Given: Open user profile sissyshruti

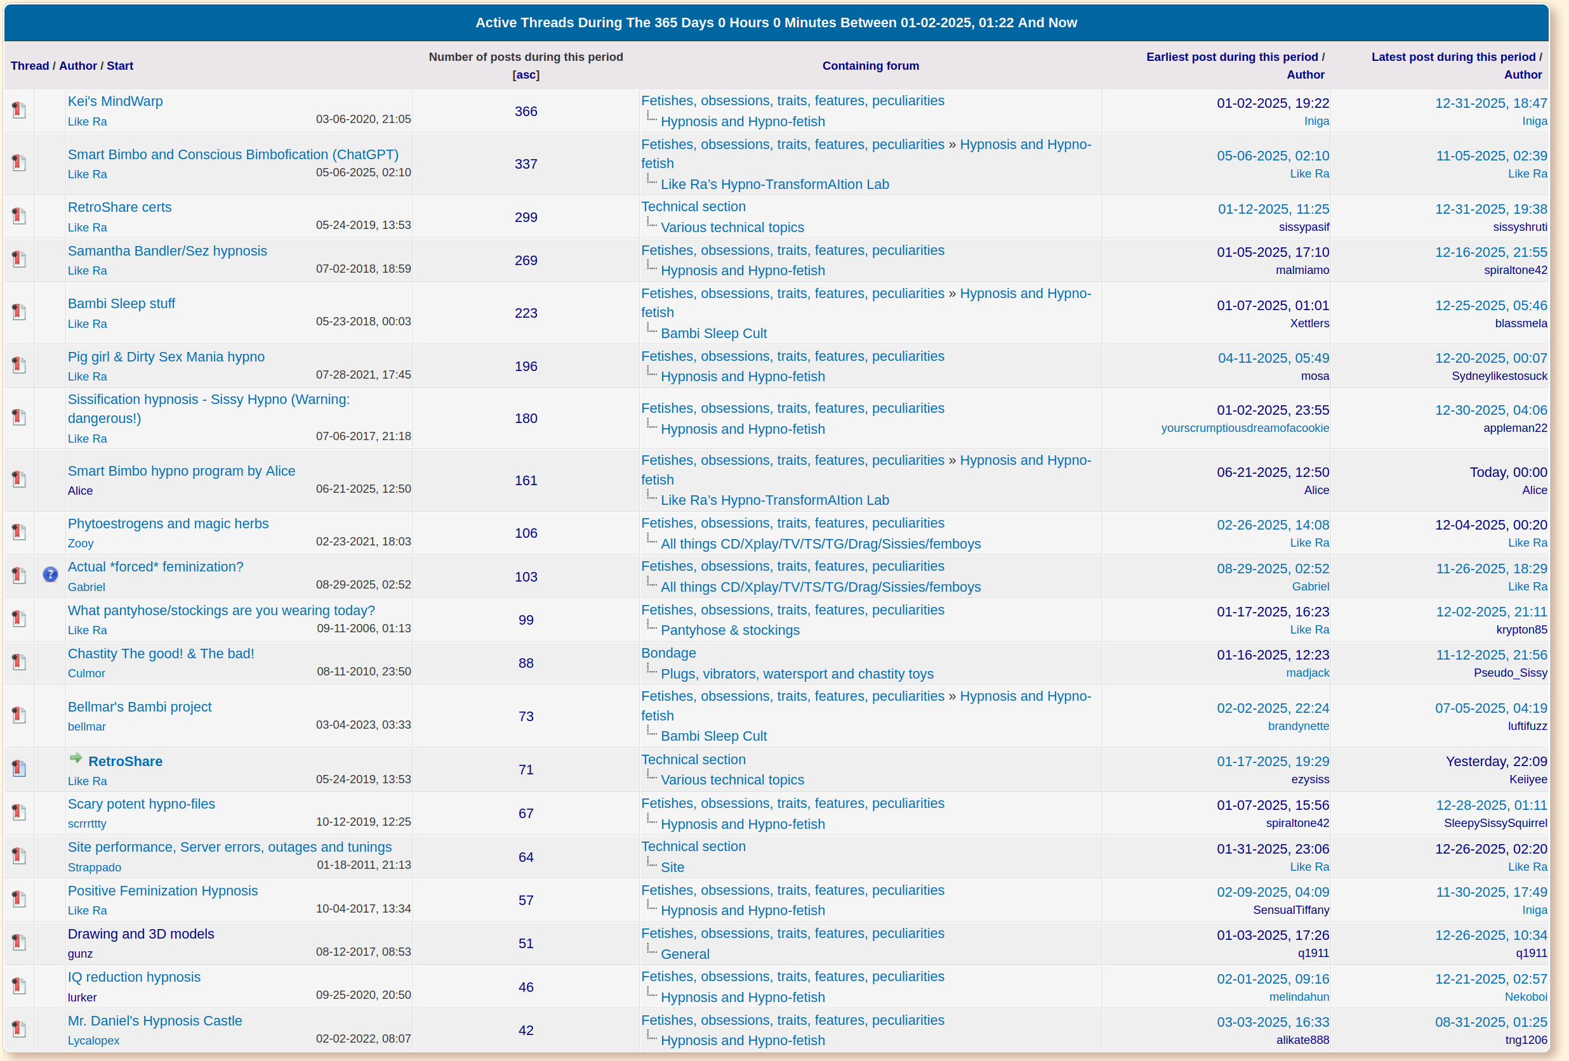Looking at the screenshot, I should click(1519, 227).
